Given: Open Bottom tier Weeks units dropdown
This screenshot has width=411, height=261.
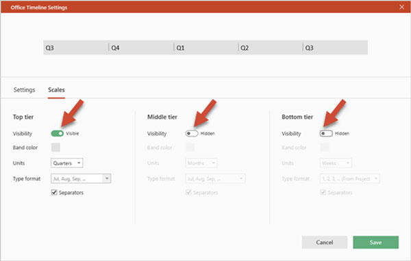Looking at the screenshot, I should (336, 163).
